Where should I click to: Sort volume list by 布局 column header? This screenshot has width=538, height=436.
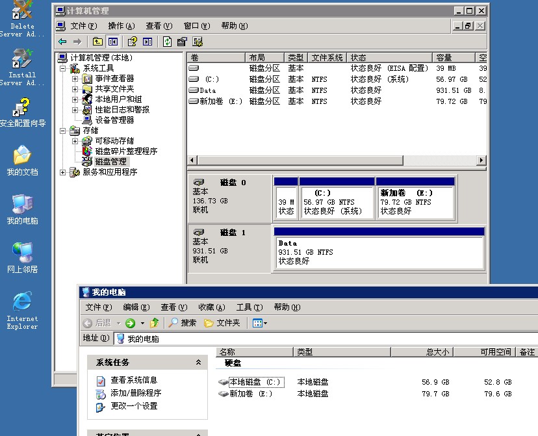click(x=264, y=58)
